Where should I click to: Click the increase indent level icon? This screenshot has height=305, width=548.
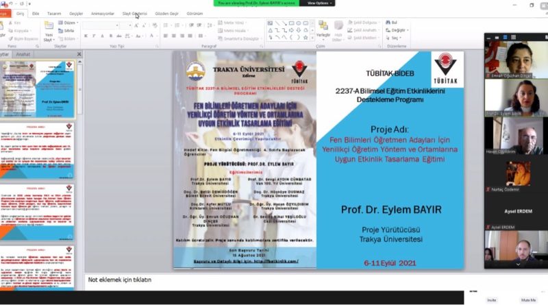199,25
